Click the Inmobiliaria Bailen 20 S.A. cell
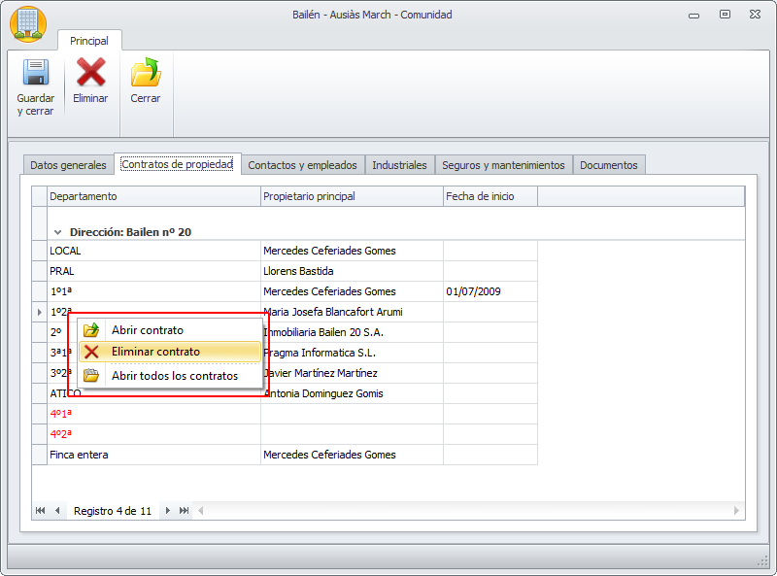This screenshot has width=777, height=576. (352, 332)
